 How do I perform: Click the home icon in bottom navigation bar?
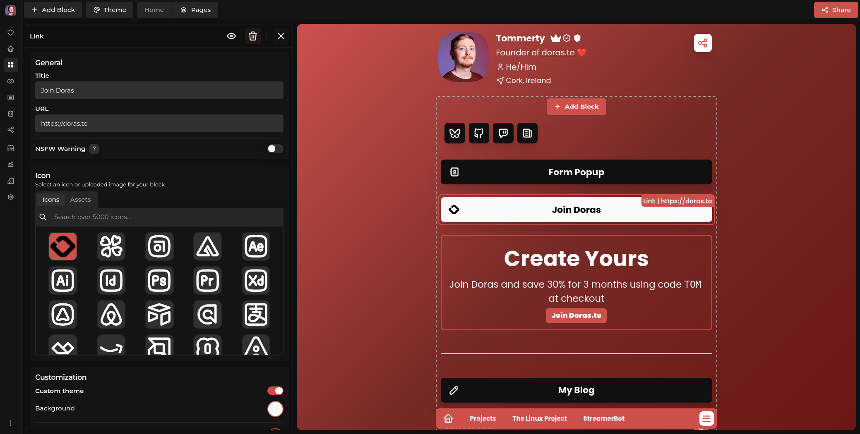point(448,418)
